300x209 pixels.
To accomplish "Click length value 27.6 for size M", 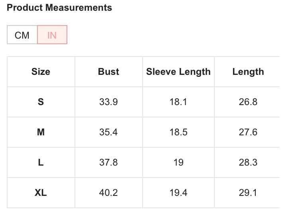I will tap(248, 132).
